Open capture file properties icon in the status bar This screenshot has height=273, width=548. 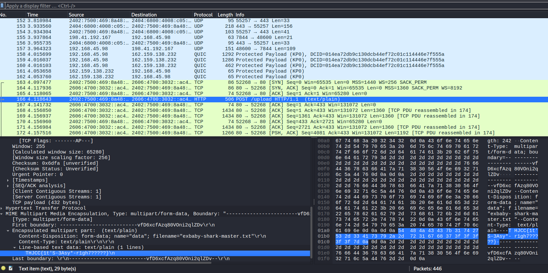[11, 268]
